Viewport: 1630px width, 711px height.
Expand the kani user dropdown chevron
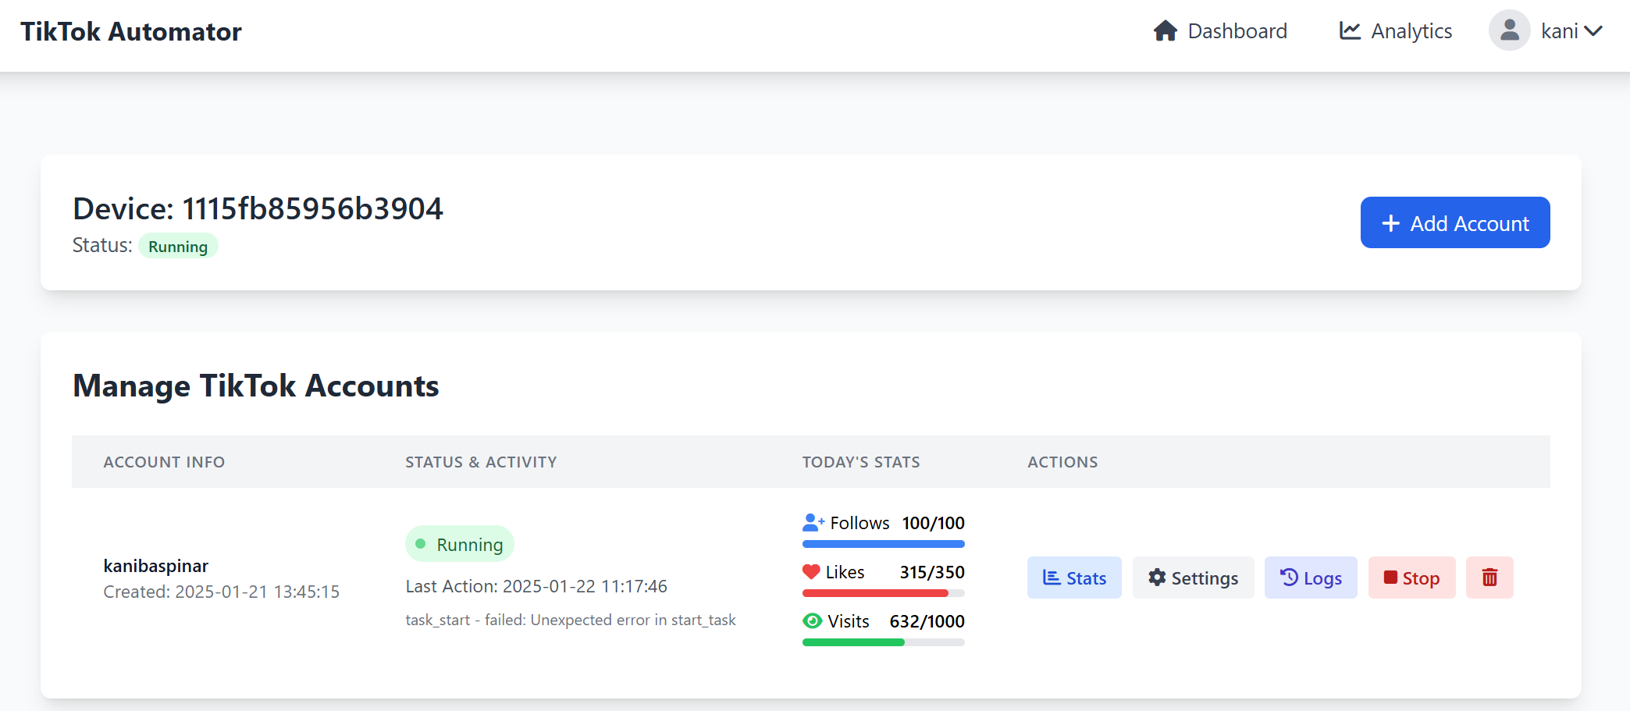point(1593,31)
